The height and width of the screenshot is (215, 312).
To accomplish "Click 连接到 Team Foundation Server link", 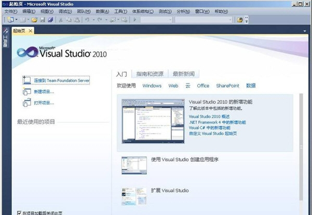I will (62, 80).
